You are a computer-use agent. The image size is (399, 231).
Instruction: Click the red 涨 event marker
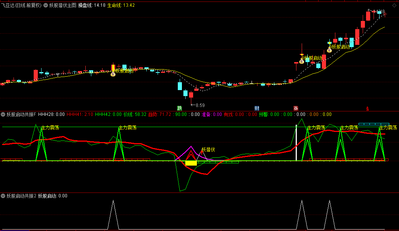296,108
